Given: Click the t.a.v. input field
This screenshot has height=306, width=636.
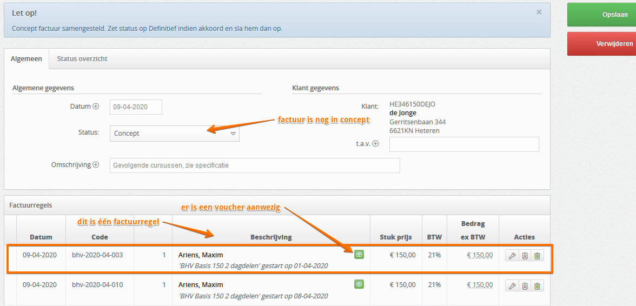Looking at the screenshot, I should (464, 144).
